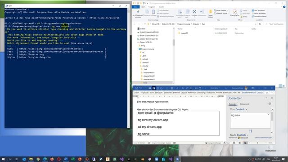
Task: Switch to Dokument tab in Übersetzer
Action: point(244,104)
